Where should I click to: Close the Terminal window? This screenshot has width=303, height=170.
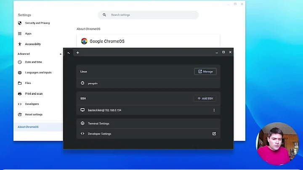point(230,52)
